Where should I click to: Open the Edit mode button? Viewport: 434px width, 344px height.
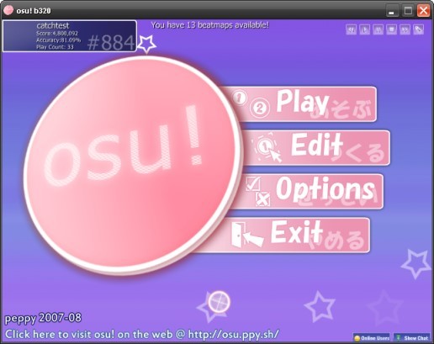pyautogui.click(x=315, y=148)
